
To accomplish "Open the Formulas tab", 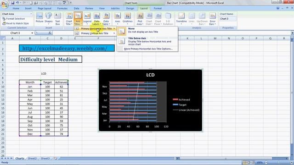I will [62, 8].
